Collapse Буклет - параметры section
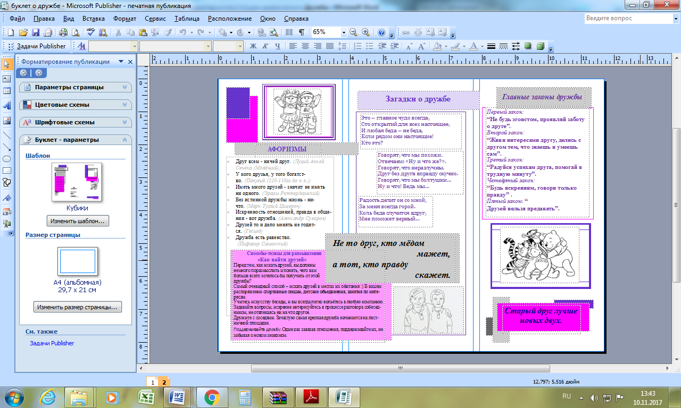This screenshot has width=681, height=408. [76, 140]
